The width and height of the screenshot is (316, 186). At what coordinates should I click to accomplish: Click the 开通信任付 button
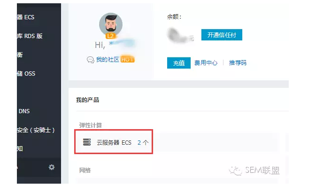pos(222,35)
